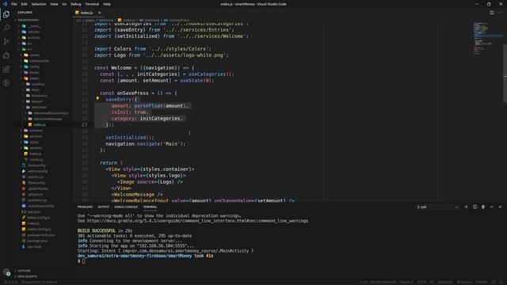The height and width of the screenshot is (285, 507).
Task: Kill terminal with trash icon
Action: [483, 207]
